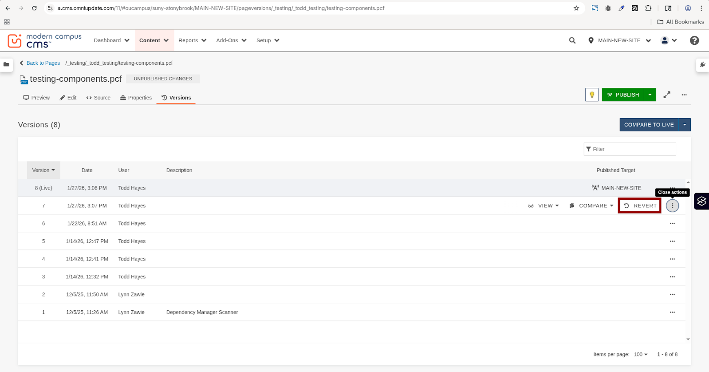Select the Versions tab
709x372 pixels.
[176, 98]
